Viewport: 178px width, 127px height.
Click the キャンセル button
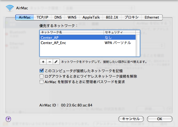click(x=131, y=119)
